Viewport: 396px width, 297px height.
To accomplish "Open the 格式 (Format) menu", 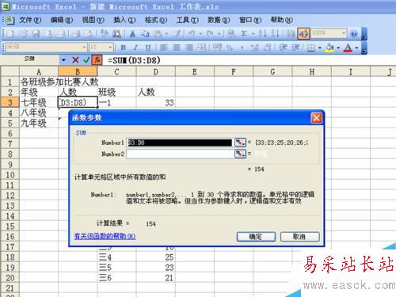I will point(156,20).
